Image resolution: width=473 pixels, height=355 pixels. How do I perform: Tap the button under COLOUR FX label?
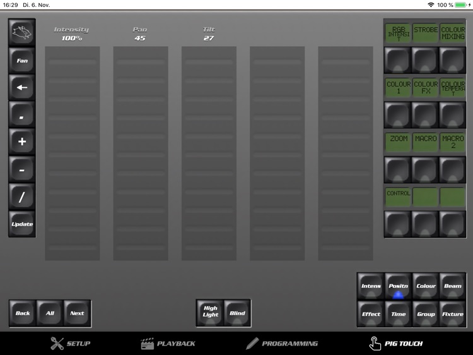click(x=425, y=115)
